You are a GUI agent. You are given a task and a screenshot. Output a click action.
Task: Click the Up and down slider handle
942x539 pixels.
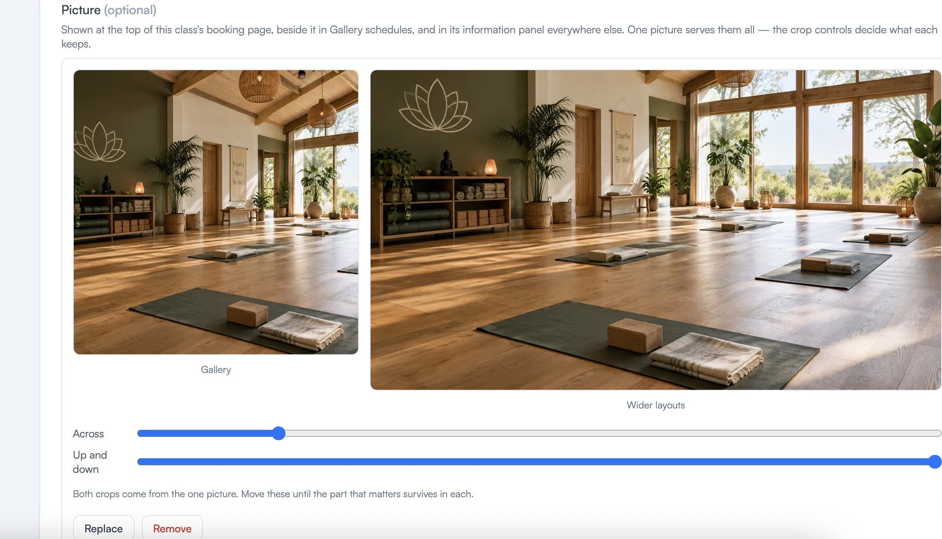(x=935, y=462)
